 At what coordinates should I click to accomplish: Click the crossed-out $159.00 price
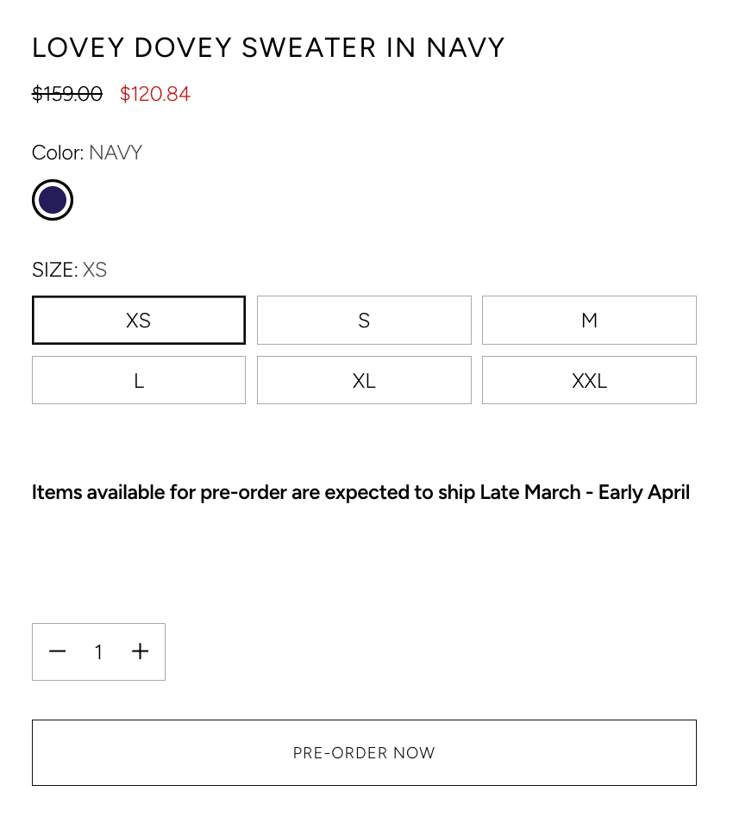point(67,94)
